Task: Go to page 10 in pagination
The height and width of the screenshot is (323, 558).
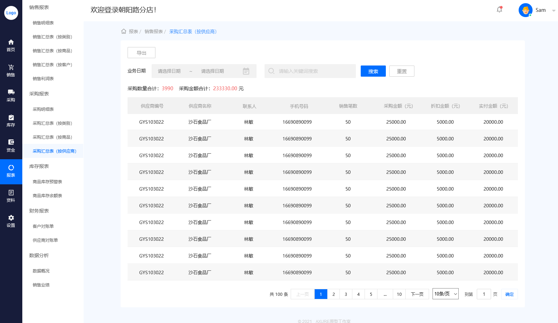Action: pyautogui.click(x=399, y=294)
